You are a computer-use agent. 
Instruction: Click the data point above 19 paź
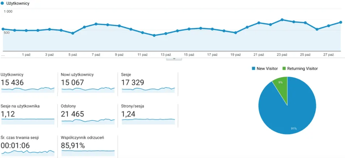click(x=235, y=33)
